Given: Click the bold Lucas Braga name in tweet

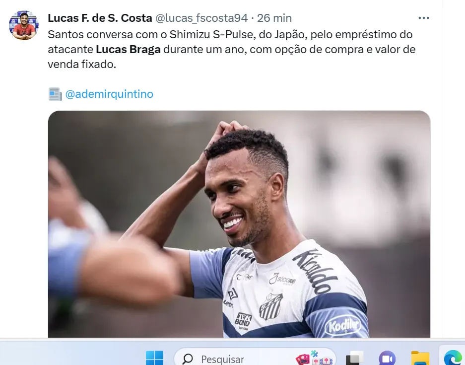Looking at the screenshot, I should click(x=128, y=49).
